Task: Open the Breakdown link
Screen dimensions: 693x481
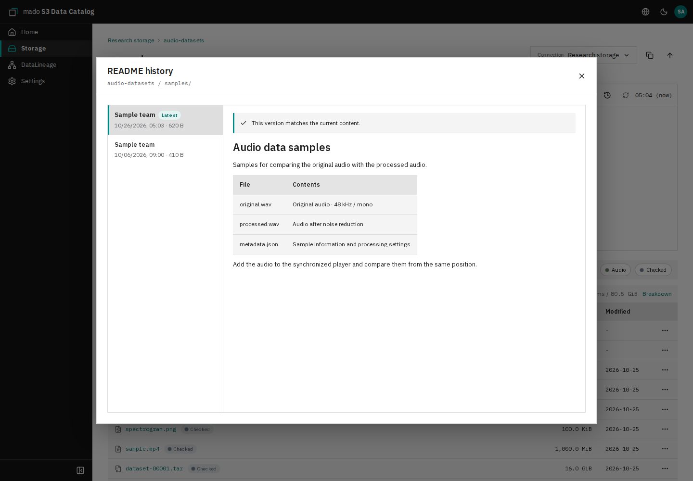Action: click(657, 294)
